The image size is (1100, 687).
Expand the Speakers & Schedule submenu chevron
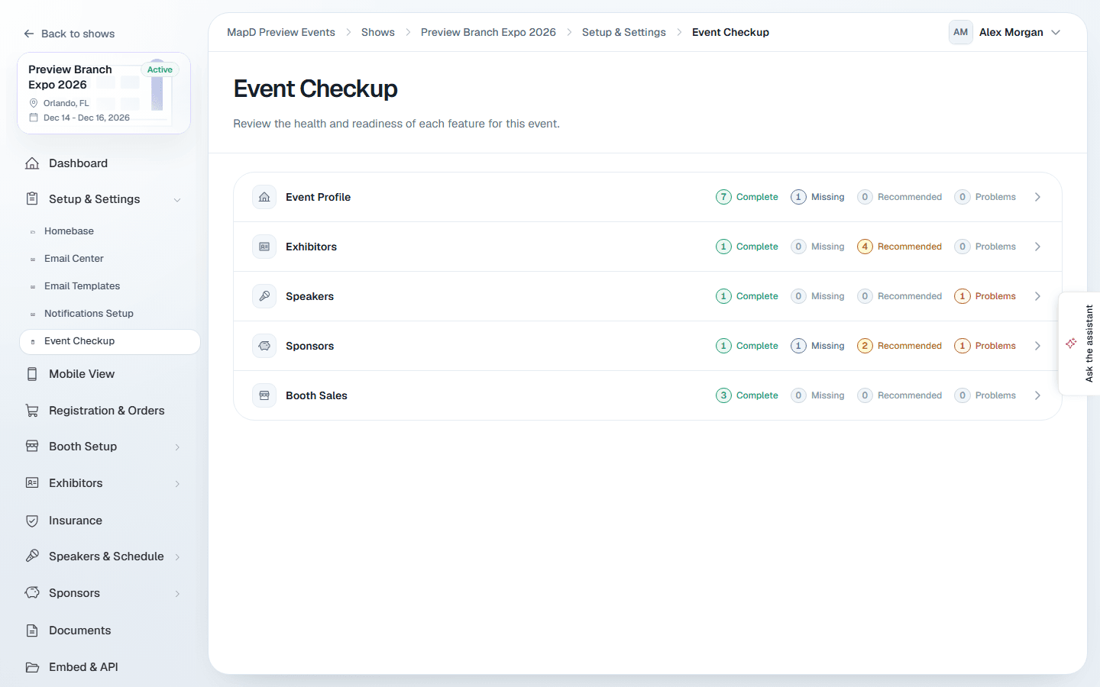point(177,557)
